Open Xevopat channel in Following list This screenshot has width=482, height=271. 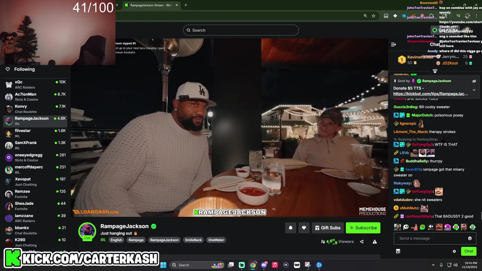(x=35, y=182)
